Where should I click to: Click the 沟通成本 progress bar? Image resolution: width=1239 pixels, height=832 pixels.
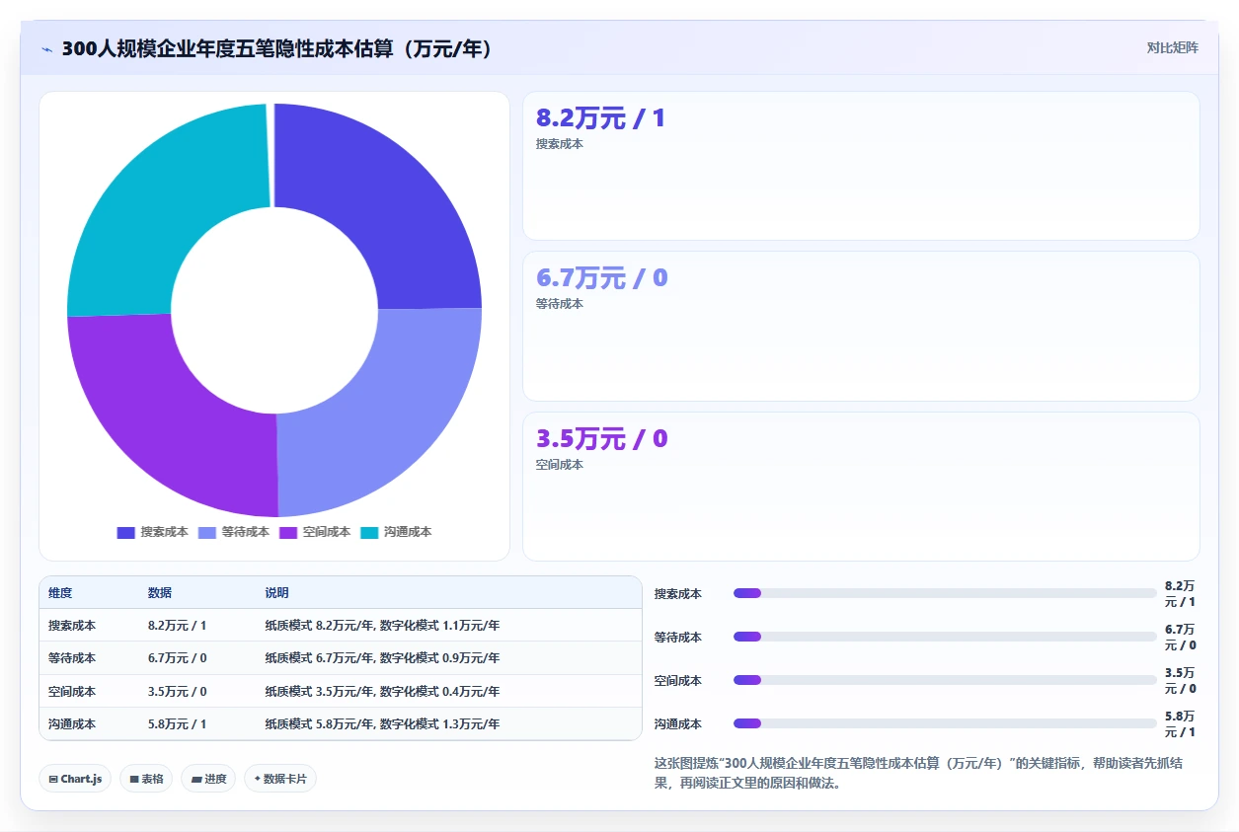(945, 723)
